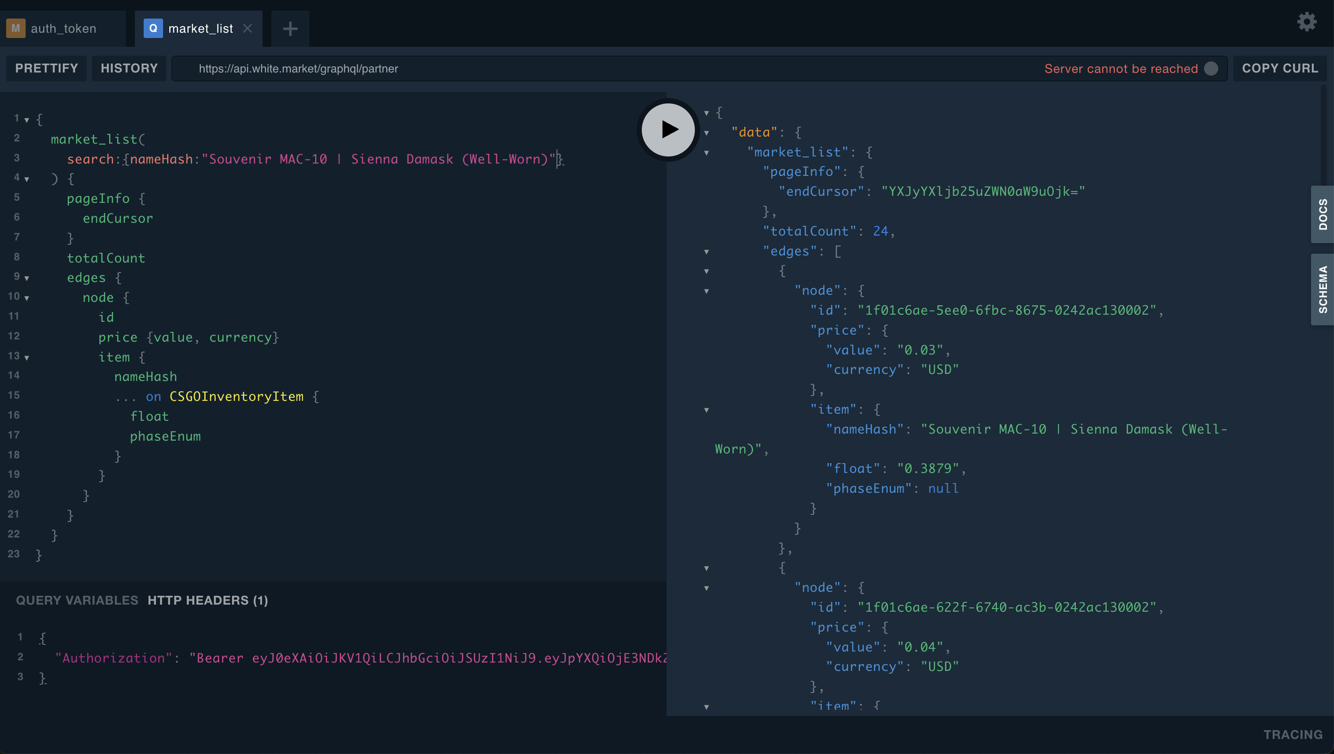
Task: Click the endCursor value in response
Action: pyautogui.click(x=983, y=192)
